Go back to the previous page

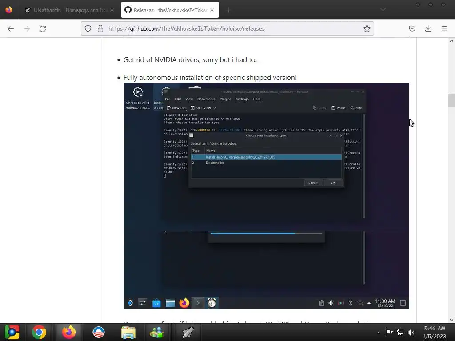point(11,28)
